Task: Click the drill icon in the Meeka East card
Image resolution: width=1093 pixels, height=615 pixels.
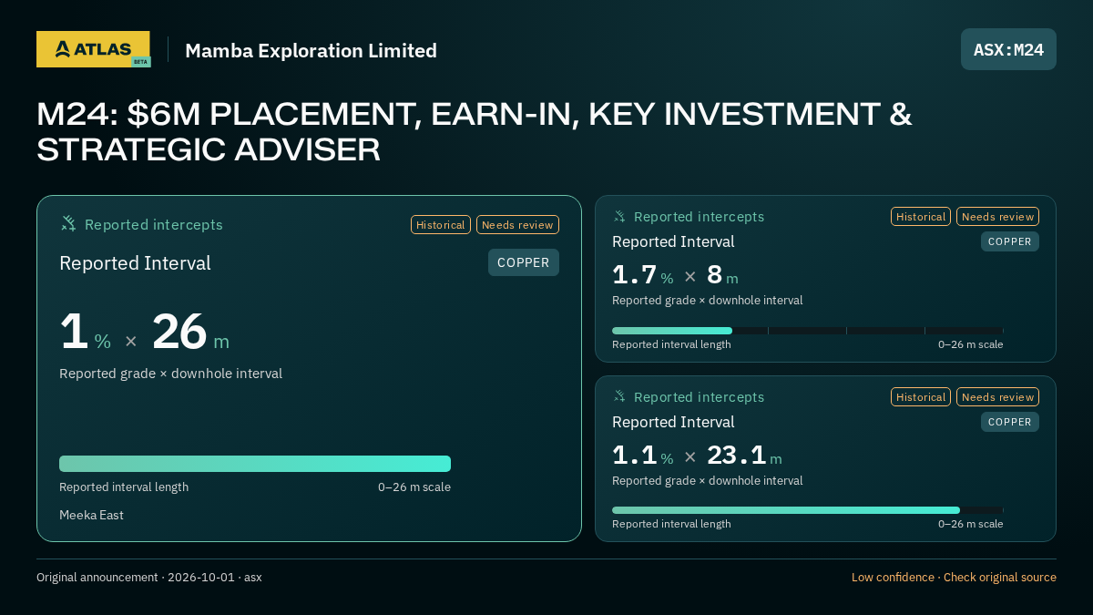Action: [x=68, y=223]
